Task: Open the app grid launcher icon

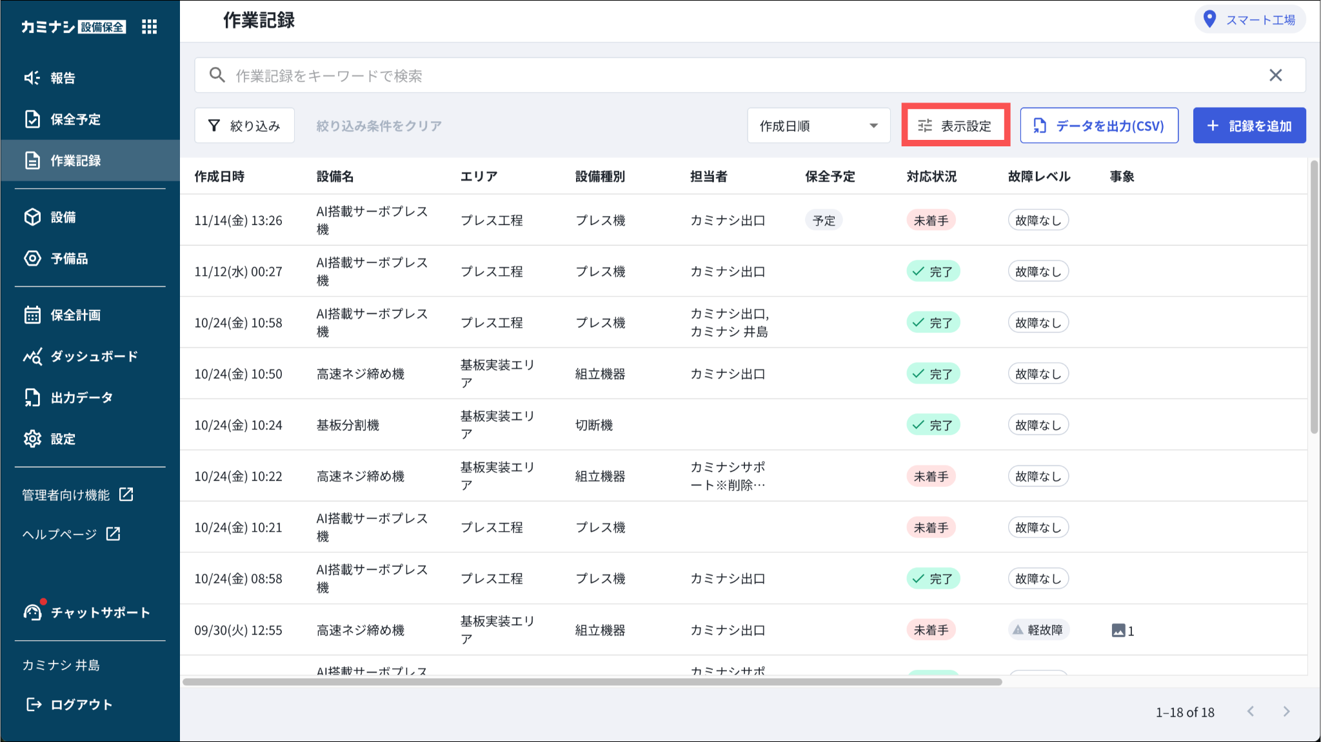Action: tap(149, 26)
